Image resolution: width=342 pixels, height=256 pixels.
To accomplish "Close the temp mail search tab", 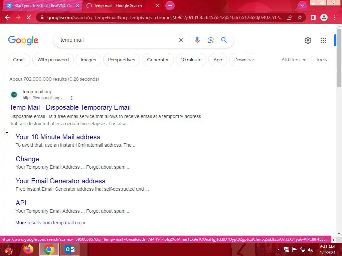I will click(x=157, y=6).
